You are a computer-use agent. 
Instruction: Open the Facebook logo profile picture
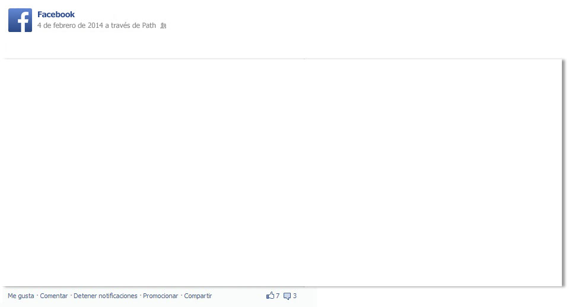[x=20, y=20]
